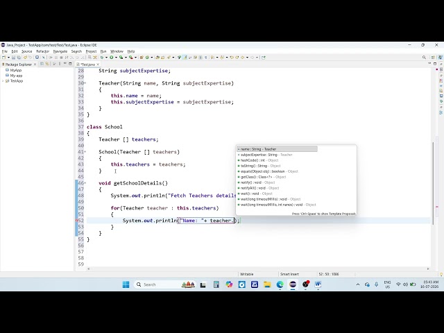Collapse the getSchoolDetails fold at line 46

pyautogui.click(x=85, y=183)
